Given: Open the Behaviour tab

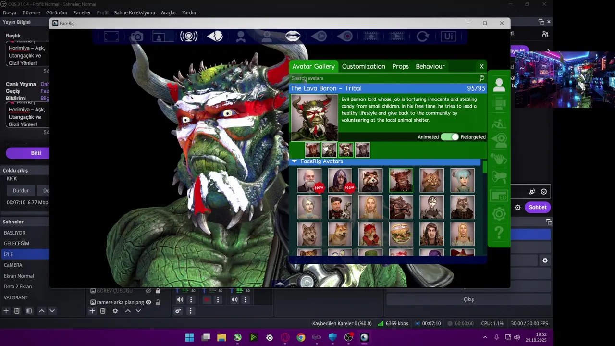Looking at the screenshot, I should click(x=430, y=66).
